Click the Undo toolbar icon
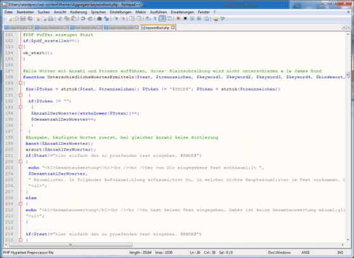 [83, 19]
